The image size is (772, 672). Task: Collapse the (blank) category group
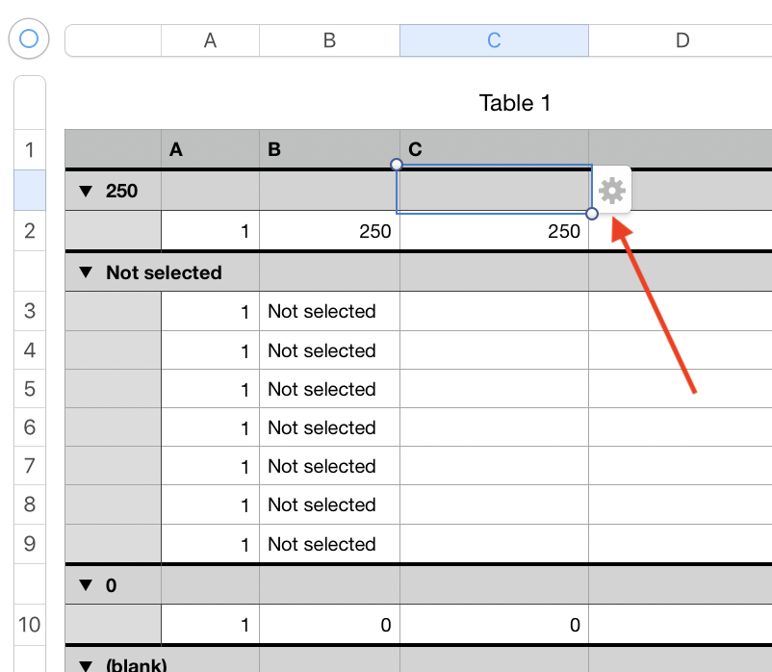[87, 665]
